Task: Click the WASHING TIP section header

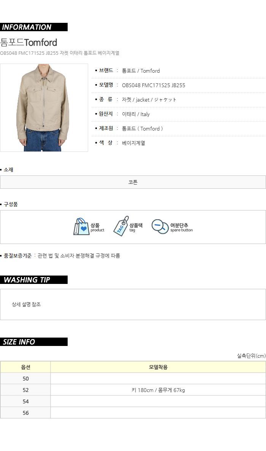Action: pyautogui.click(x=33, y=280)
